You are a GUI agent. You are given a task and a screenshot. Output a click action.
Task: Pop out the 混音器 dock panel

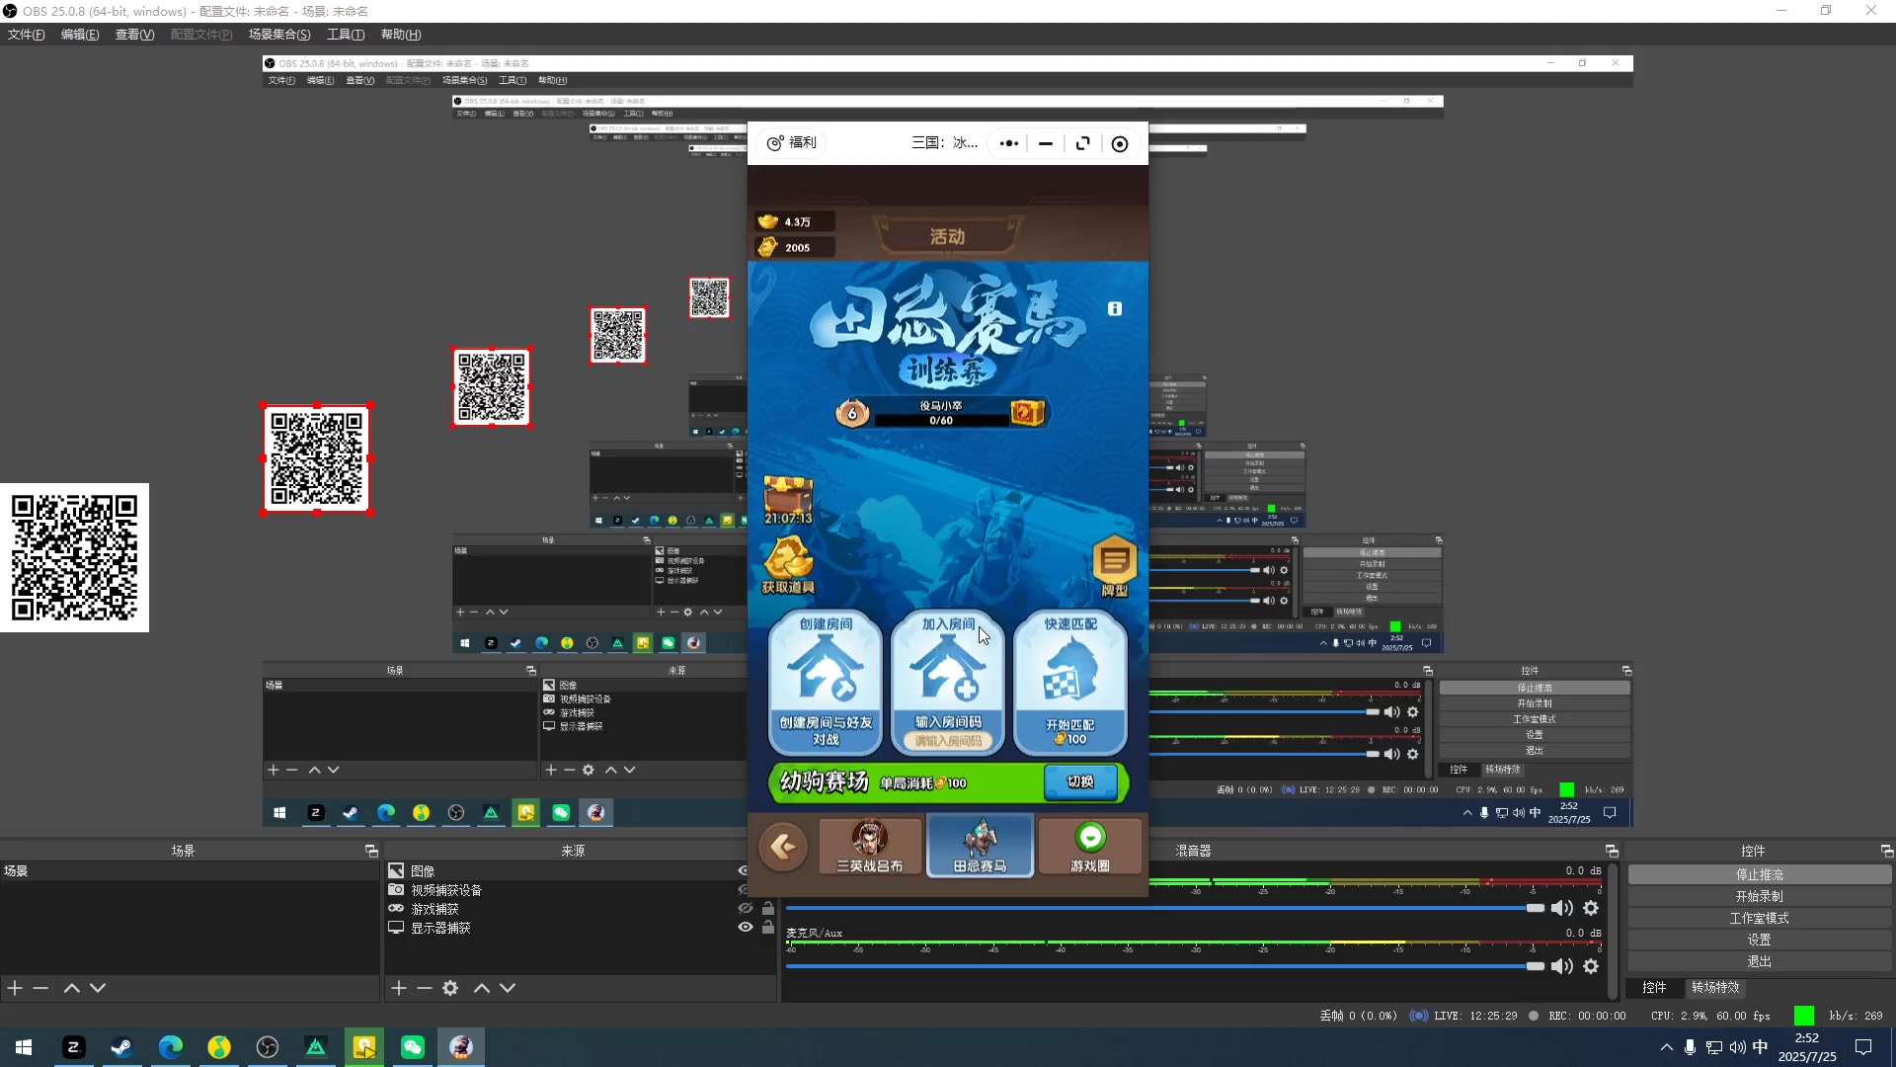[1612, 851]
